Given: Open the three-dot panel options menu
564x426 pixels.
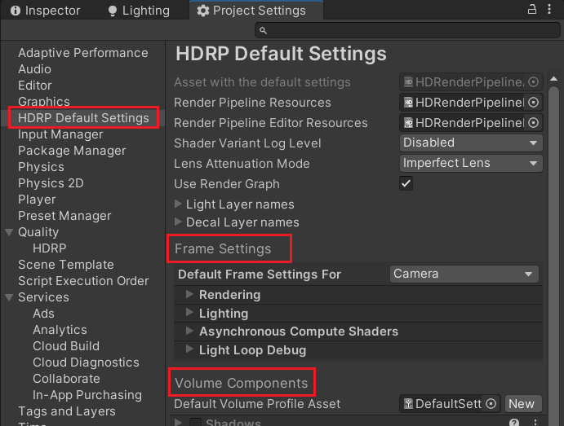Looking at the screenshot, I should 549,9.
